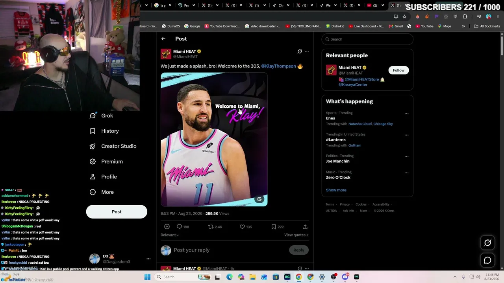Image resolution: width=504 pixels, height=283 pixels.
Task: Open the @KlayThompson mention link
Action: [x=278, y=66]
